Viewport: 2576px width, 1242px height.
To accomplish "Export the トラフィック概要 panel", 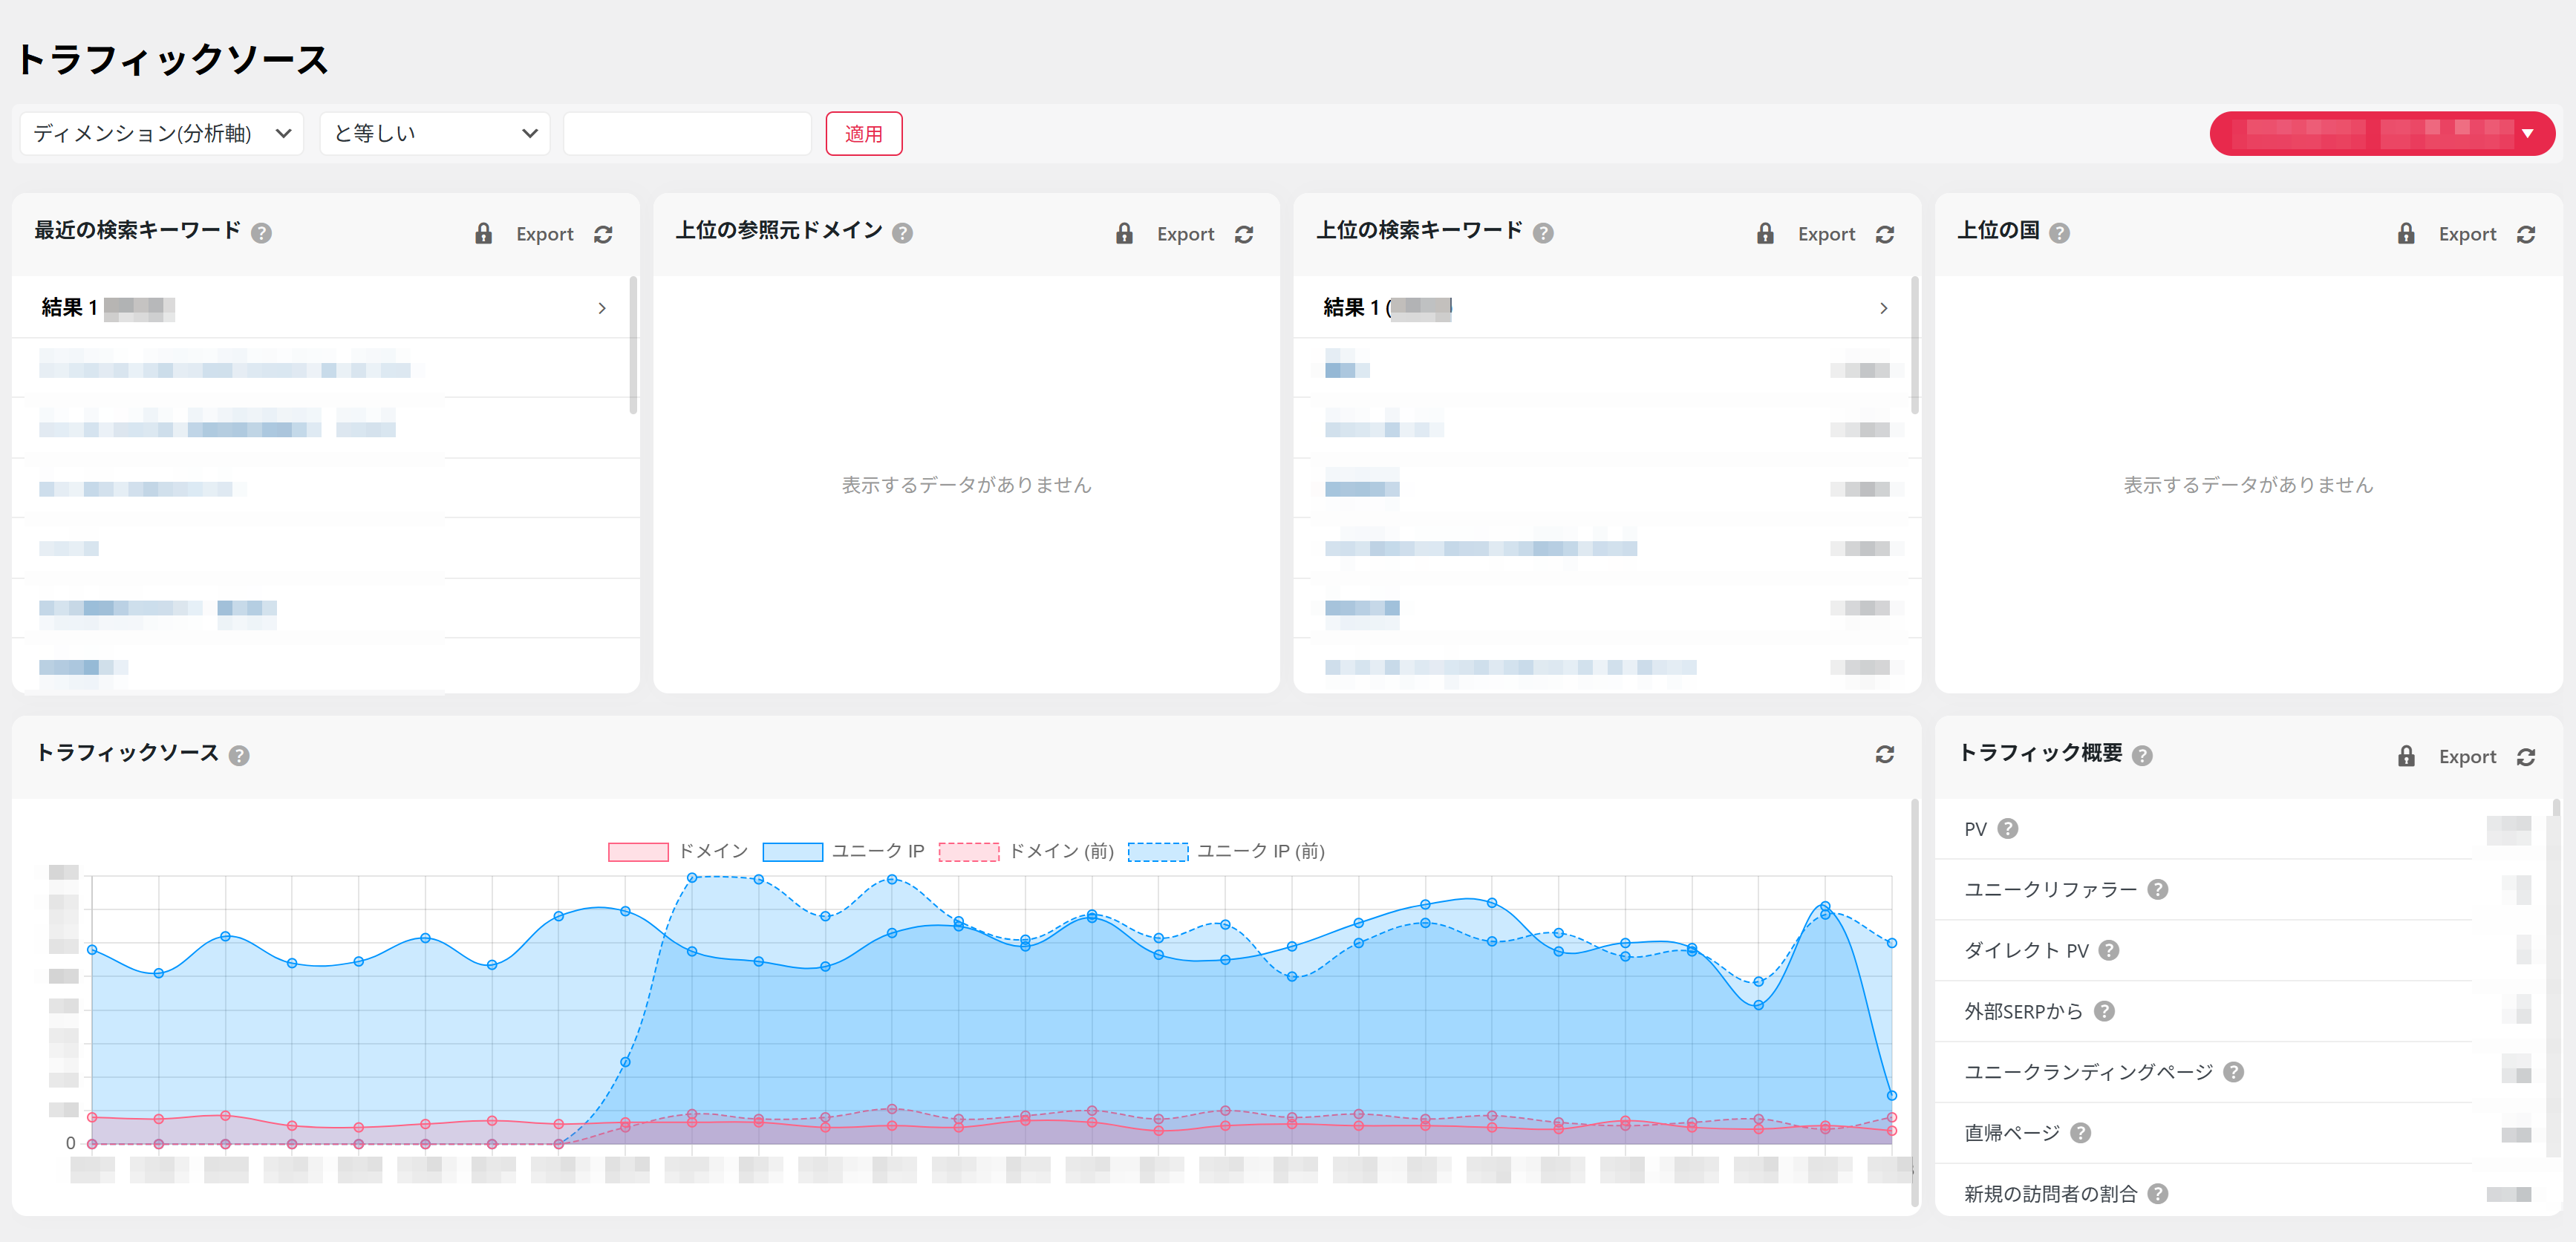I will tap(2468, 756).
